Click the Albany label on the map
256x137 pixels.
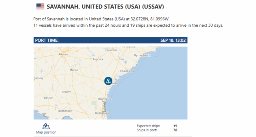click(66, 92)
